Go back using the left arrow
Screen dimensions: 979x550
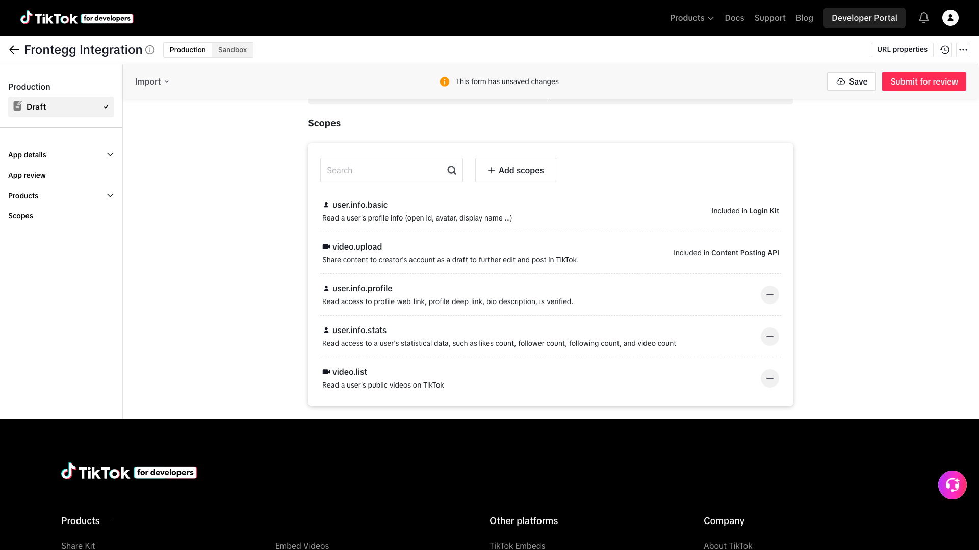[x=14, y=50]
